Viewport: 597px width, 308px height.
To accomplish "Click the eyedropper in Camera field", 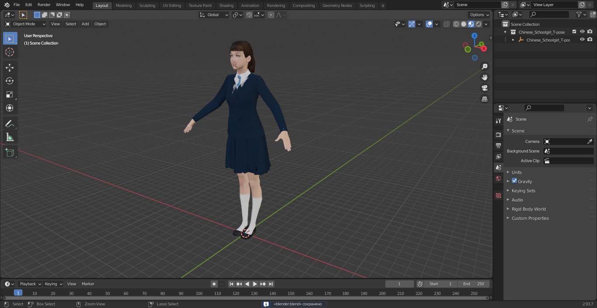I will [590, 142].
